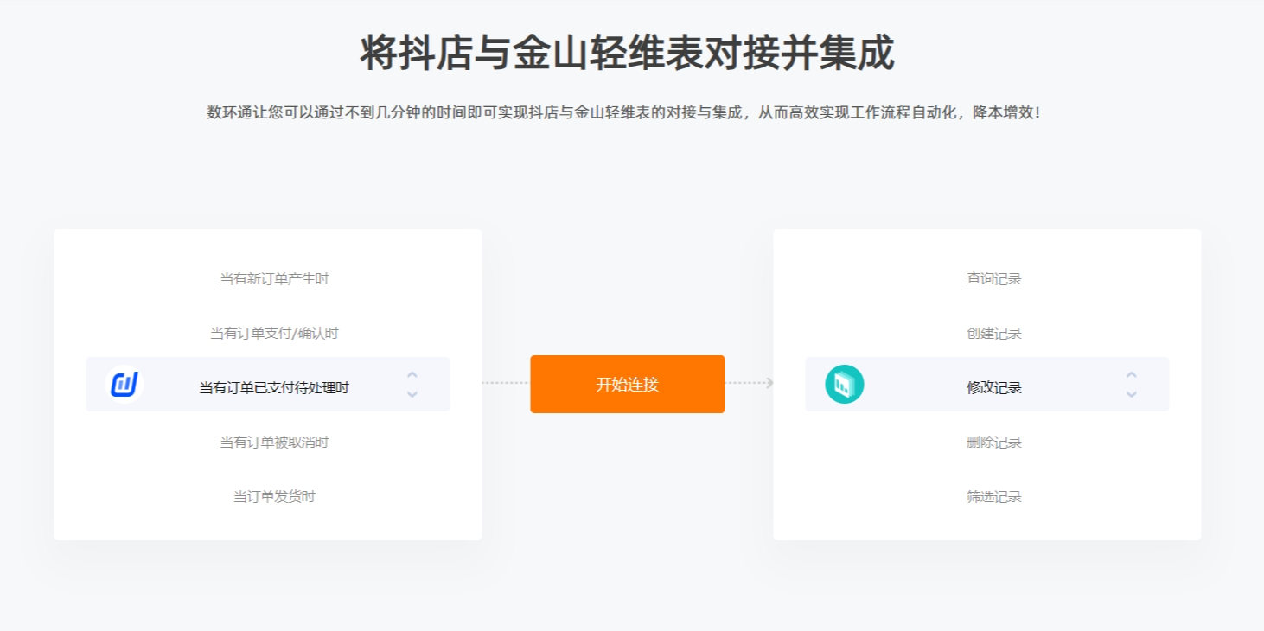Image resolution: width=1264 pixels, height=631 pixels.
Task: Choose the highlighted 修改记录 action
Action: click(x=994, y=388)
